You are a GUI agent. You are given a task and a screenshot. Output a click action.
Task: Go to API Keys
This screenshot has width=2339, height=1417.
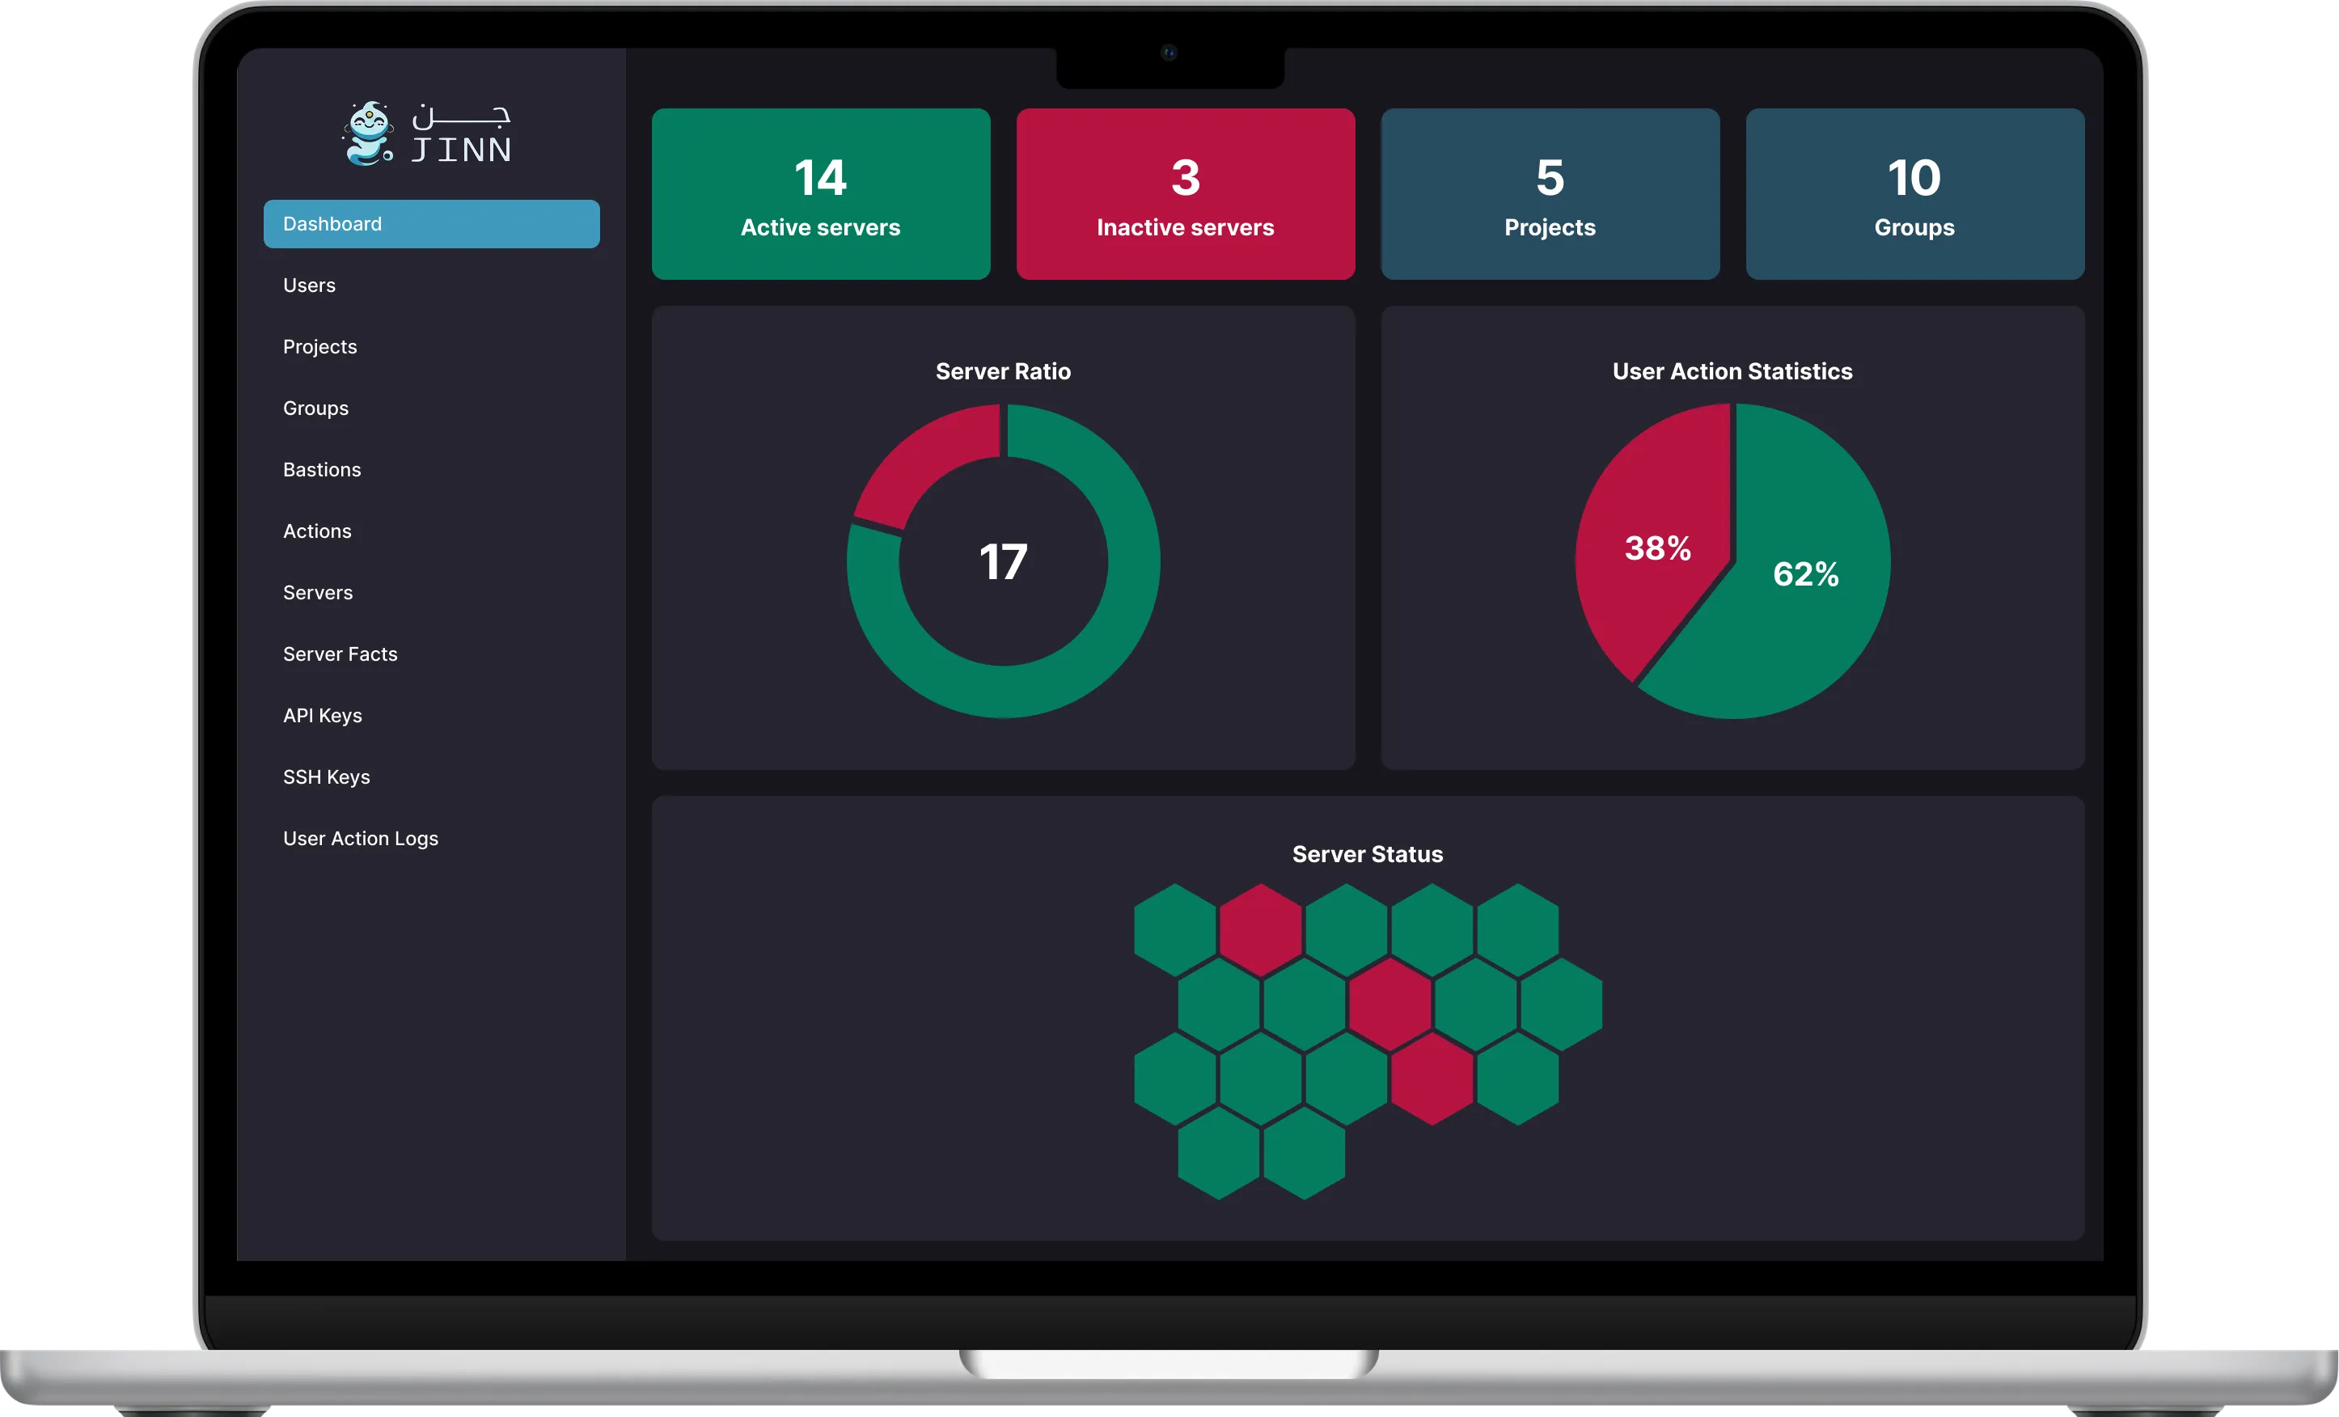pyautogui.click(x=323, y=716)
